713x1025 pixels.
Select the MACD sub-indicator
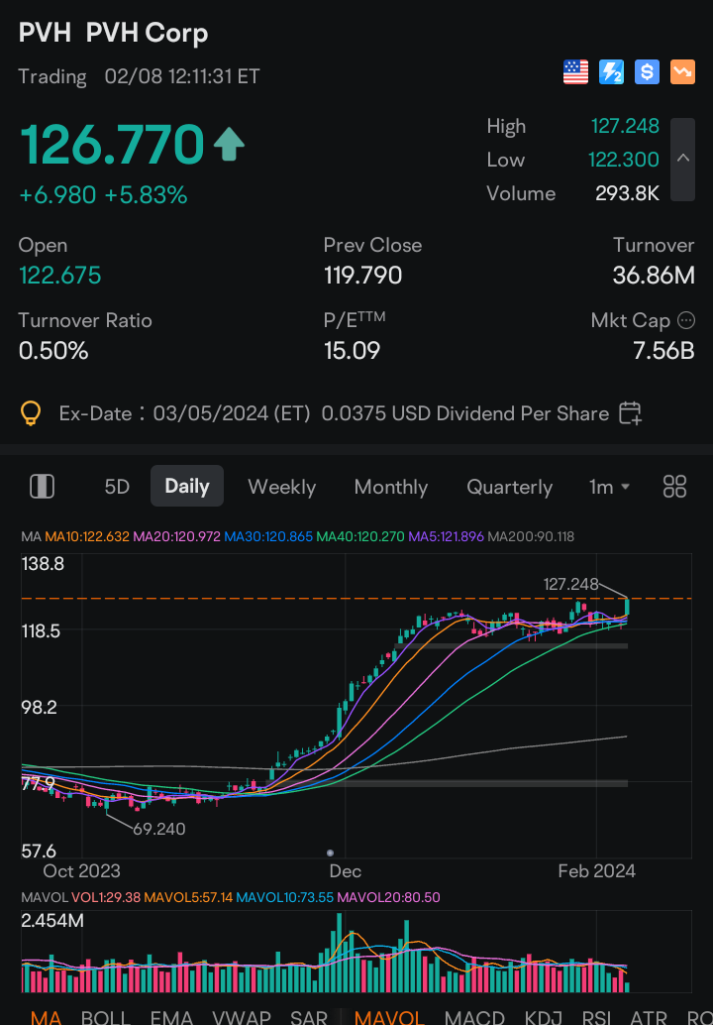click(x=474, y=1016)
